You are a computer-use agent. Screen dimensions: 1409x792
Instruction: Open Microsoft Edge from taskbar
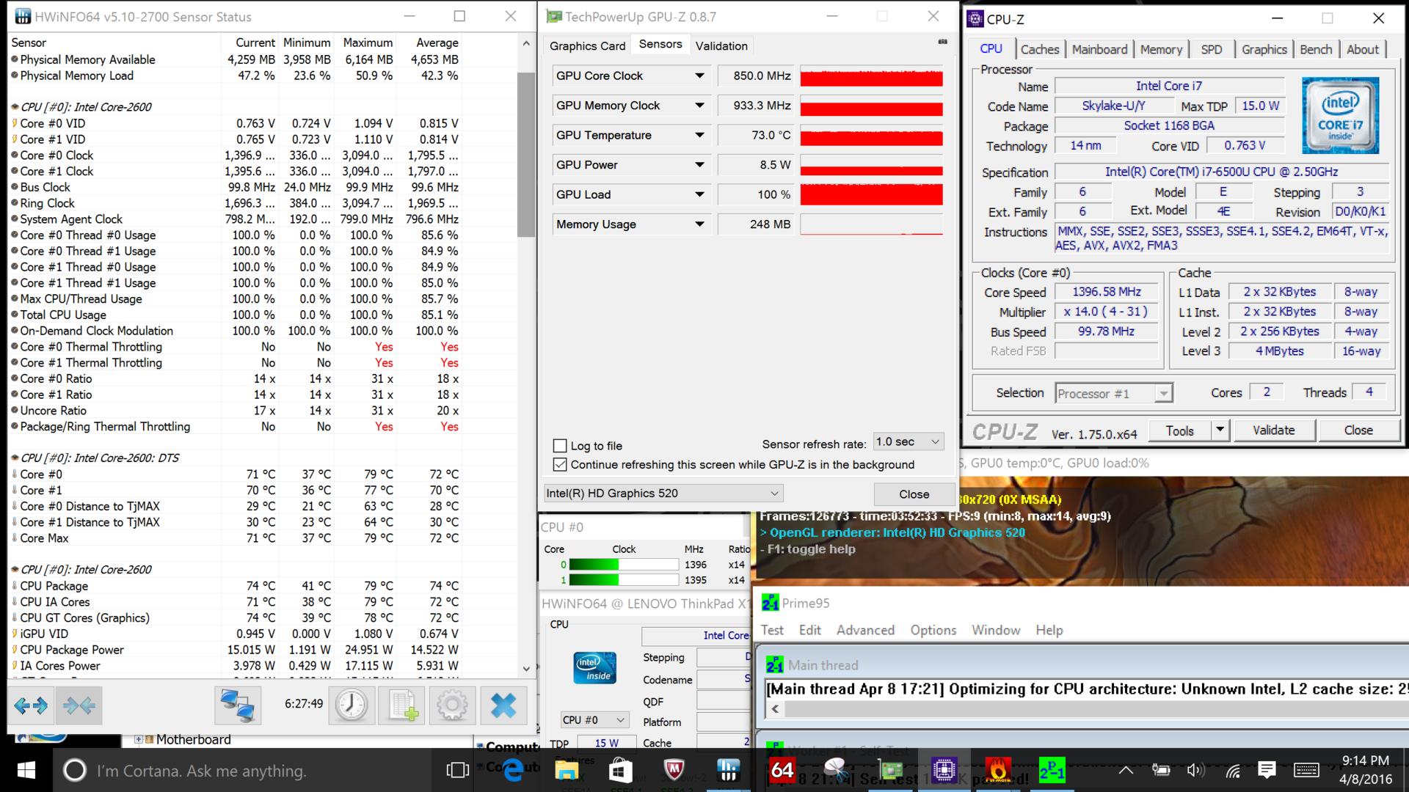(x=513, y=770)
